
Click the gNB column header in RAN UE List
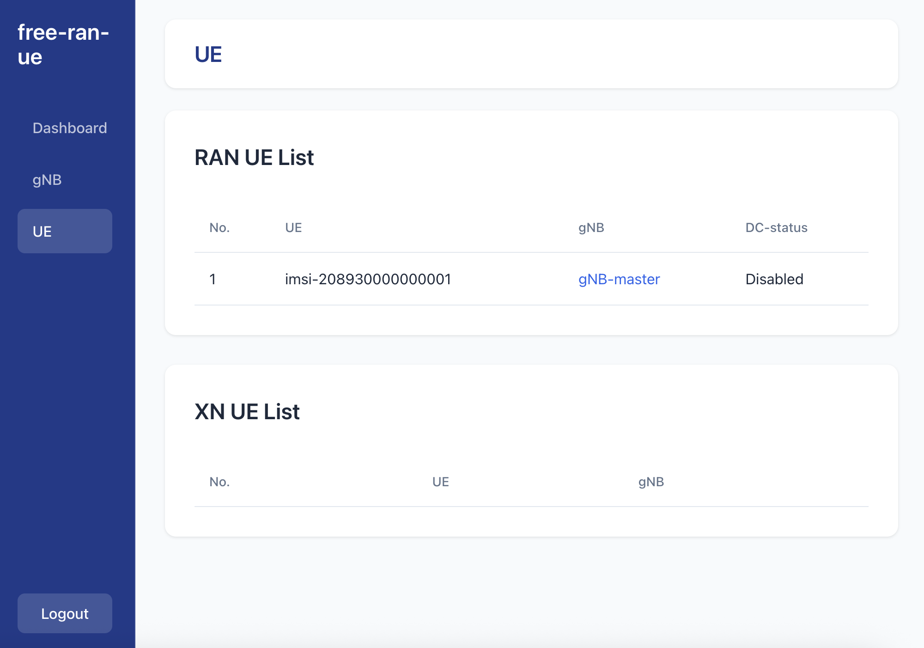click(x=591, y=227)
